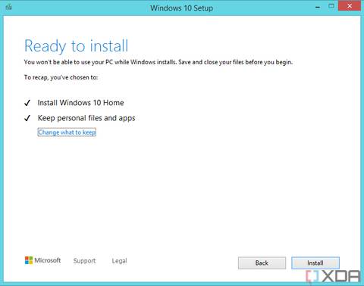This screenshot has height=286, width=364.
Task: Click the Save and close your files sentence
Action: (x=235, y=62)
